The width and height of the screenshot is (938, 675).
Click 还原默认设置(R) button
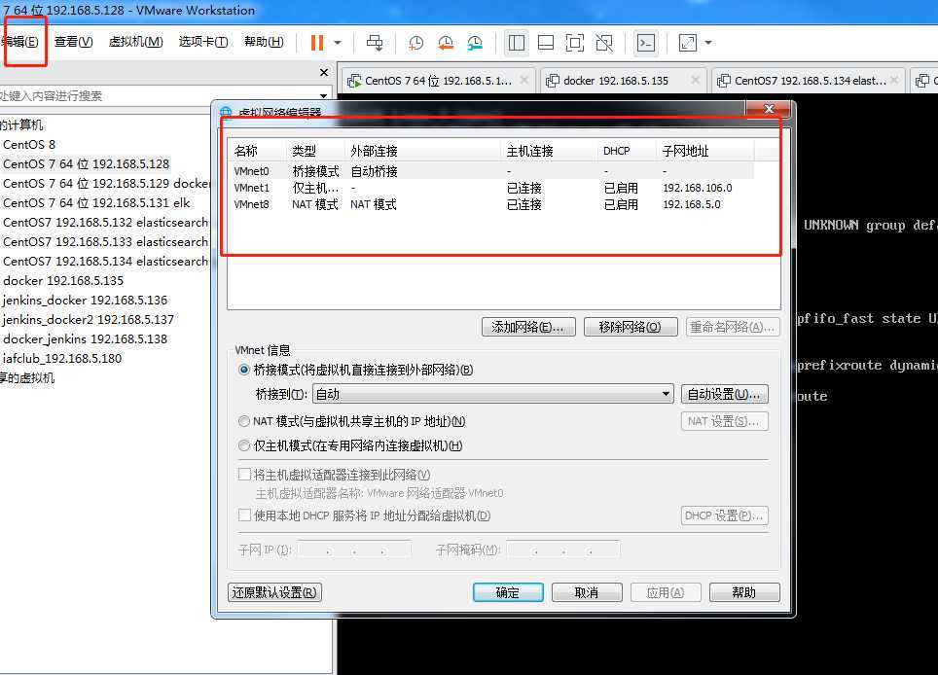click(x=275, y=592)
